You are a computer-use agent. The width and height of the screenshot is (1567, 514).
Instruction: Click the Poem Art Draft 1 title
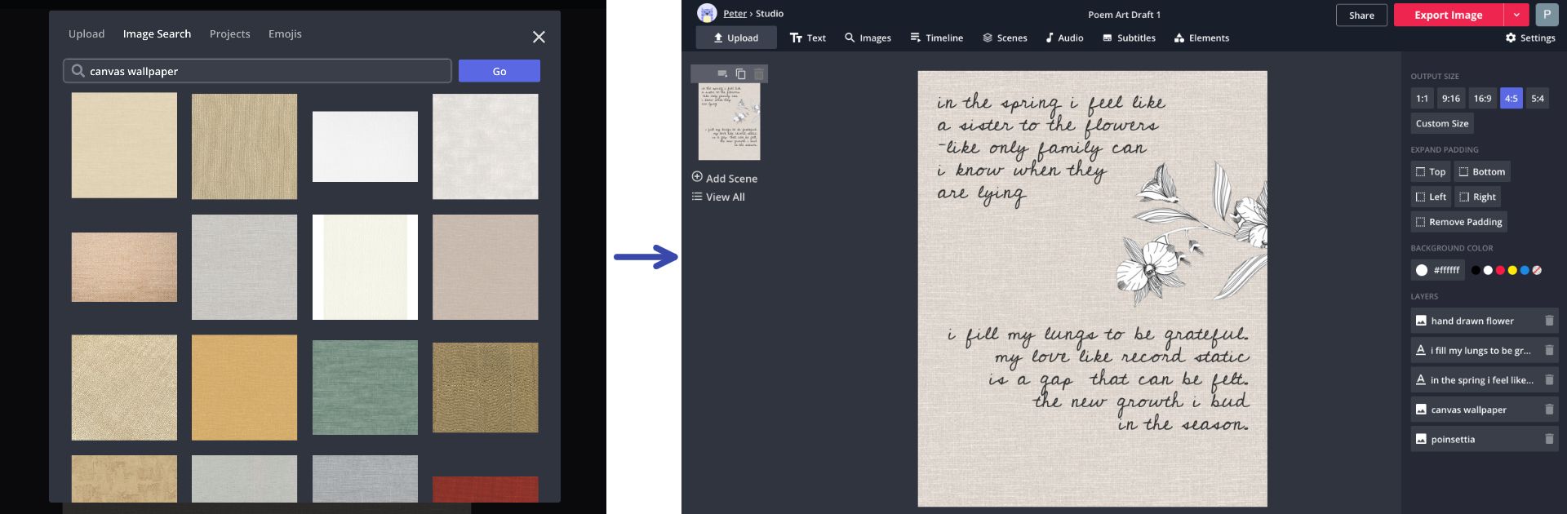[1124, 15]
